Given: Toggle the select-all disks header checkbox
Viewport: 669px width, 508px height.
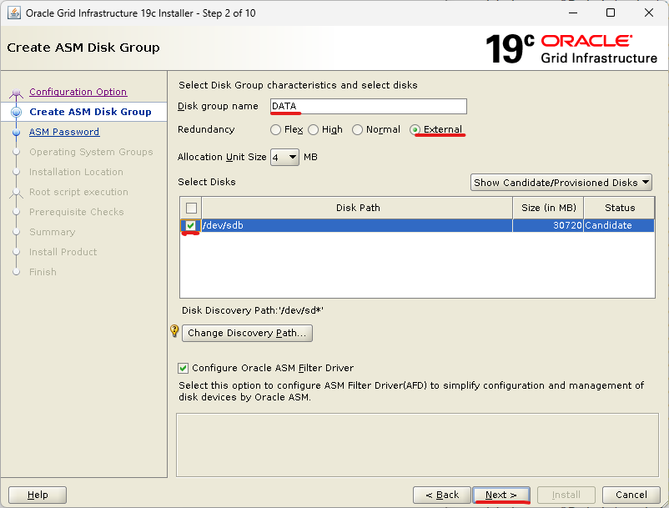Looking at the screenshot, I should pyautogui.click(x=191, y=208).
